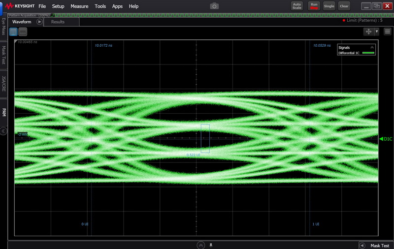Collapse the left sidebar with the chevron
The width and height of the screenshot is (394, 249).
(x=3, y=131)
